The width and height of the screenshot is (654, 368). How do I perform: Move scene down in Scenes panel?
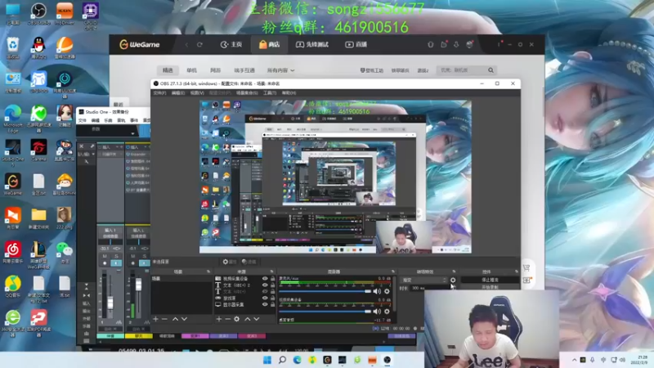click(x=184, y=319)
